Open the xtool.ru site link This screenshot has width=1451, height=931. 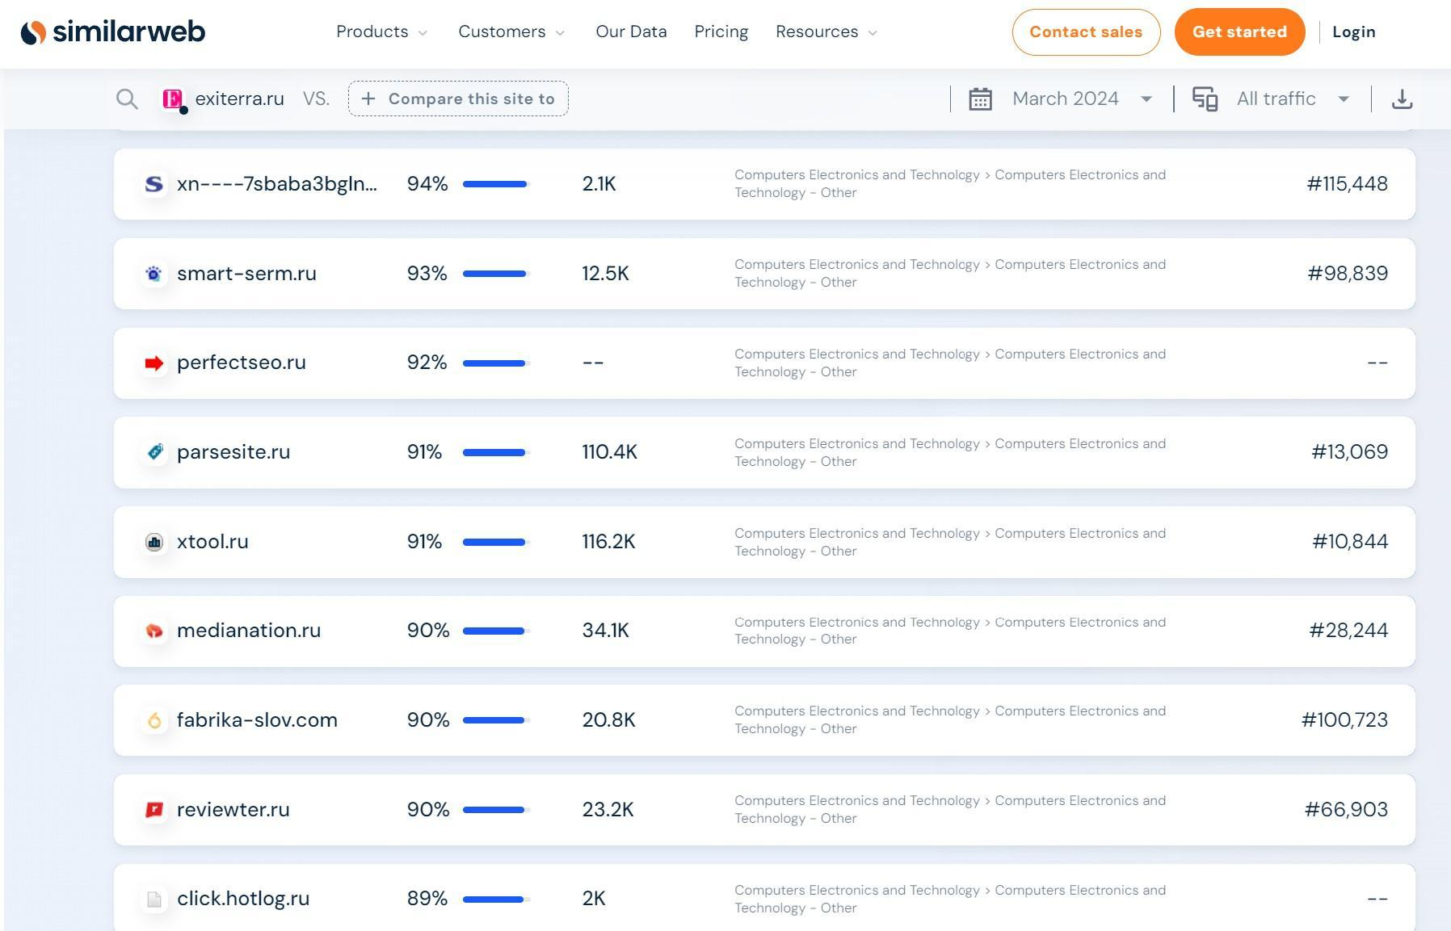[212, 542]
